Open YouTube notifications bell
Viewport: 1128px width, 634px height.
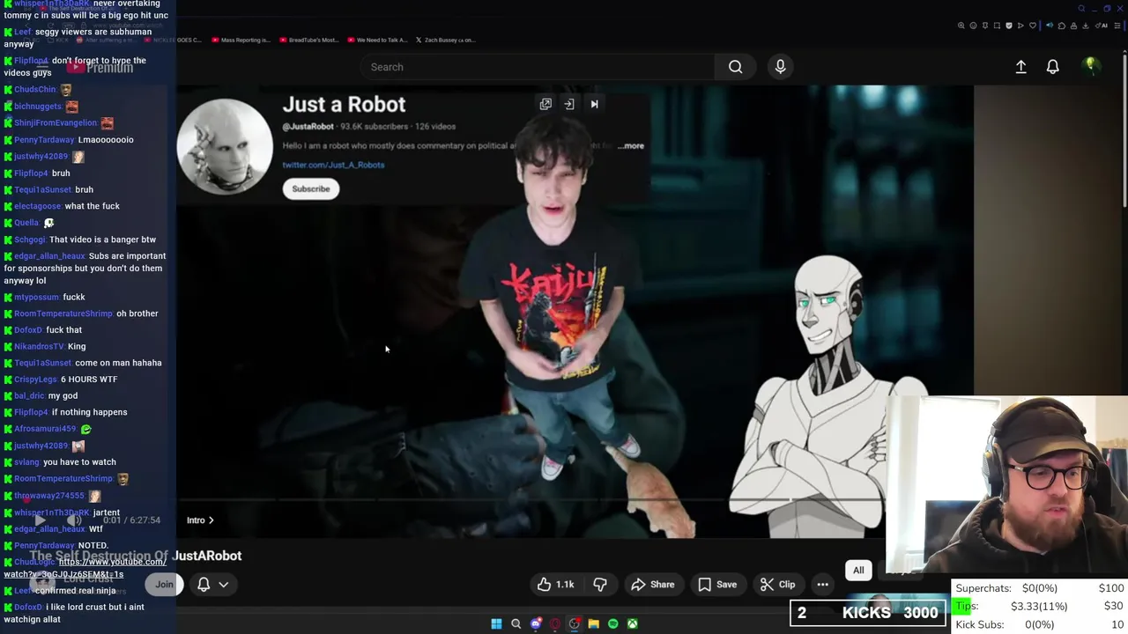[1052, 67]
